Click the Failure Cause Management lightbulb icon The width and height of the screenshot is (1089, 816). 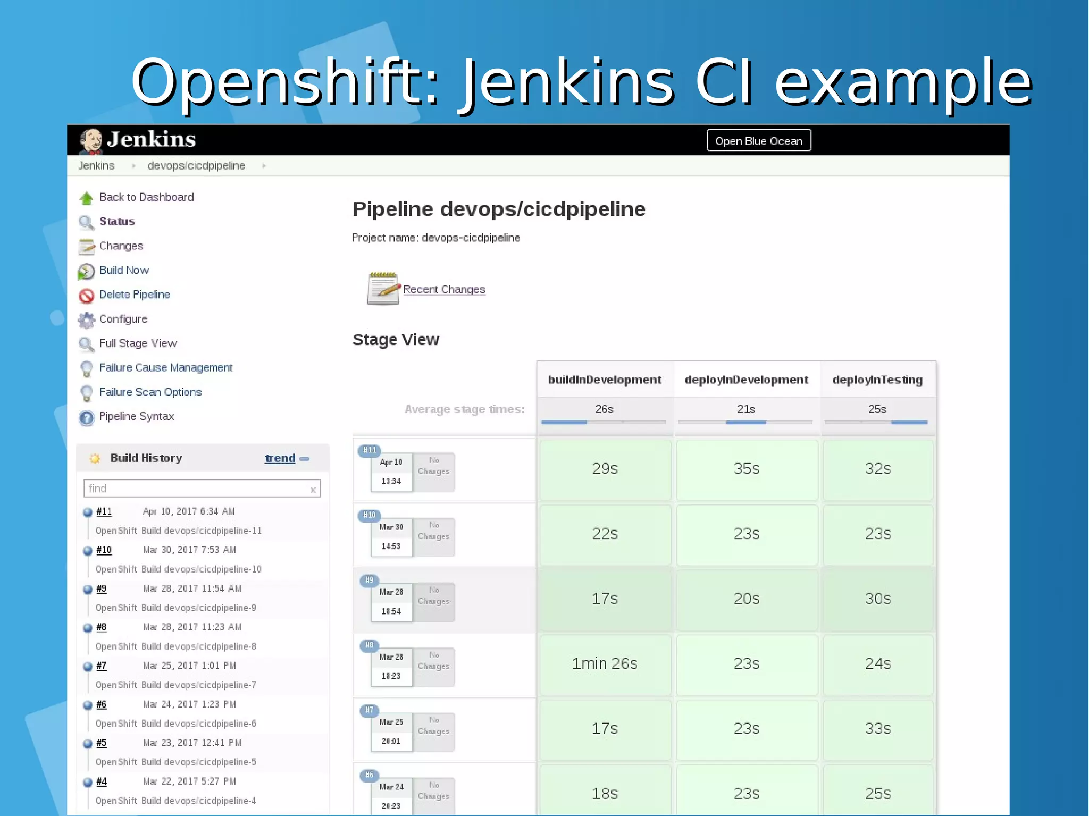(x=86, y=369)
